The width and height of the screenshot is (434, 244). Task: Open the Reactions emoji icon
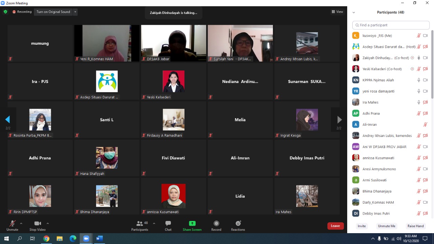[238, 223]
